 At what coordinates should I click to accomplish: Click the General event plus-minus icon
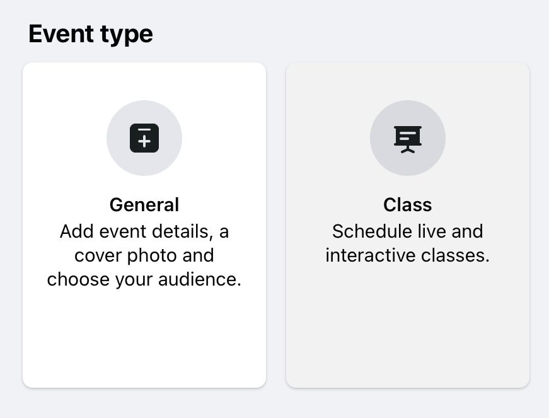pos(144,138)
